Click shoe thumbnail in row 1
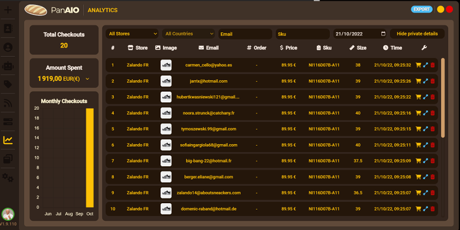The image size is (460, 230). click(x=166, y=65)
